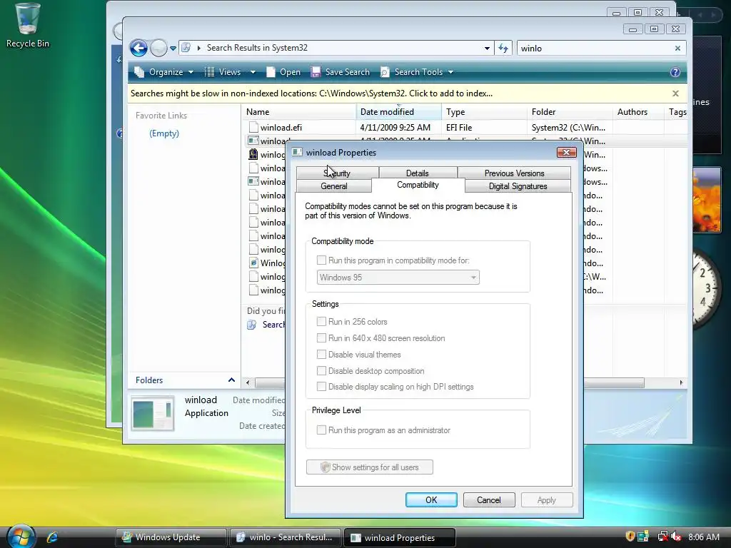Switch to the Security tab

point(337,173)
